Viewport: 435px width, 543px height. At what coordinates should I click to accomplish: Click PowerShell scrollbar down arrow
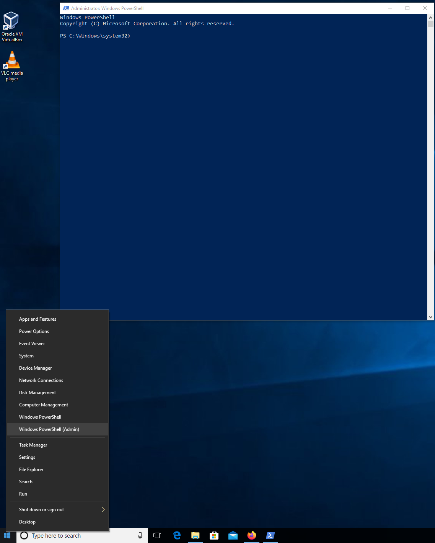click(x=431, y=317)
